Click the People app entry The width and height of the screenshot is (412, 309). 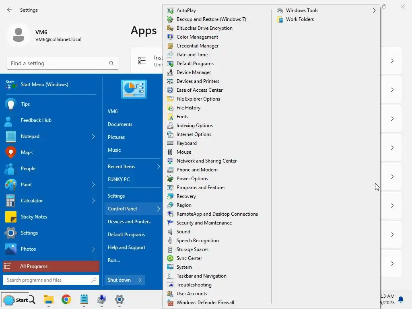click(x=51, y=169)
